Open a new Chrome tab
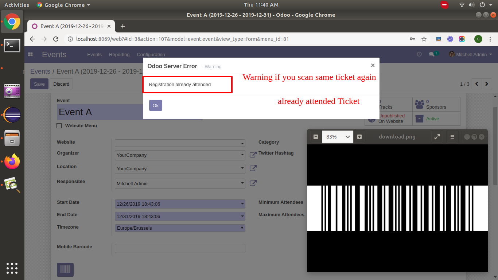This screenshot has height=280, width=498. click(123, 26)
